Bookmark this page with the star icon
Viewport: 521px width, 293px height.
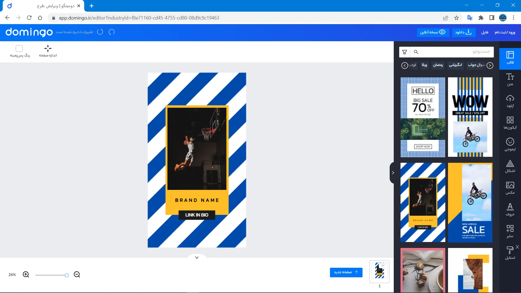(456, 18)
